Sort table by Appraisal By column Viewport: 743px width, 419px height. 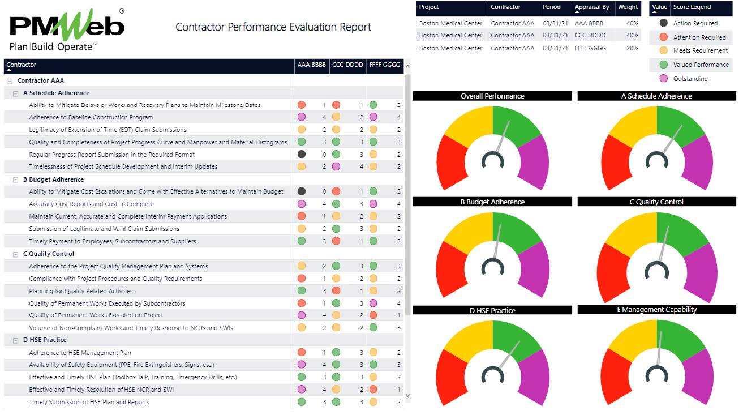pyautogui.click(x=591, y=7)
